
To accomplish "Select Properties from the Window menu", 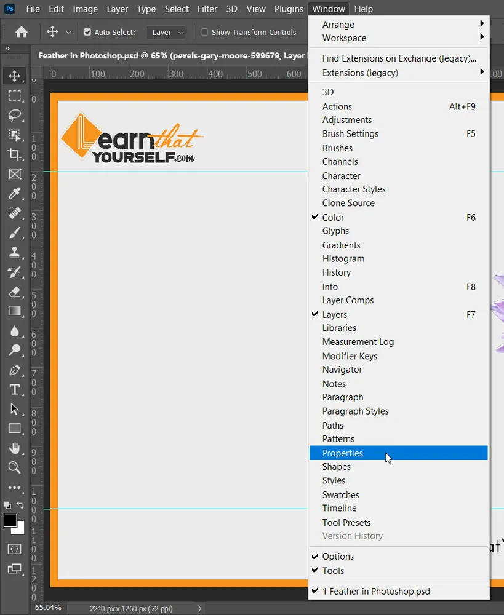I will point(342,453).
